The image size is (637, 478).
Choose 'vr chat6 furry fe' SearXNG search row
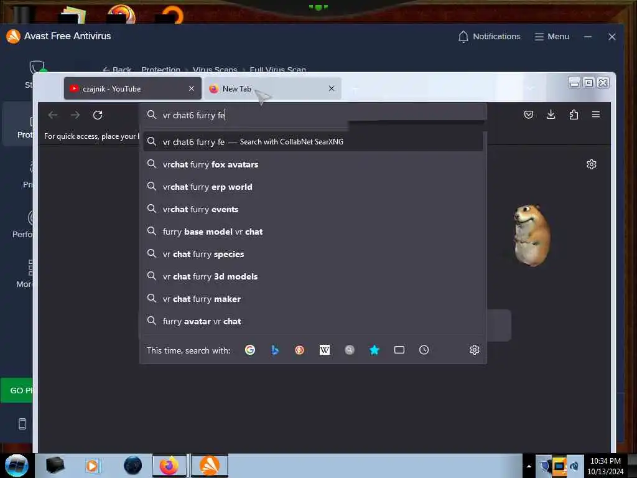click(313, 141)
